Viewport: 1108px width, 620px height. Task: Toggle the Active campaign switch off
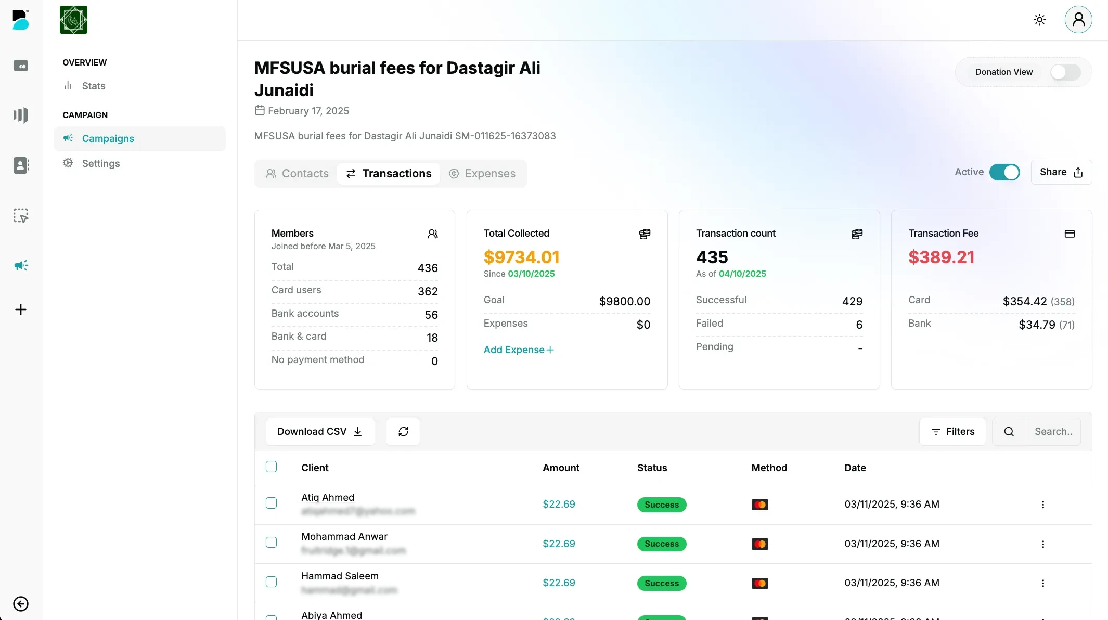click(1004, 172)
